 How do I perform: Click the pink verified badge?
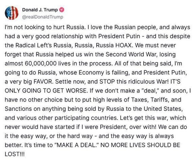[x=62, y=10]
